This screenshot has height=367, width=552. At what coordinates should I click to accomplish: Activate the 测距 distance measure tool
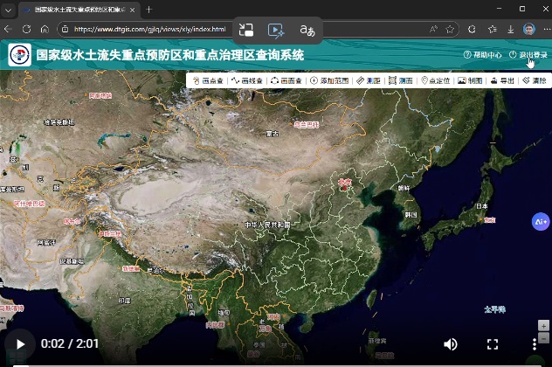coord(369,80)
